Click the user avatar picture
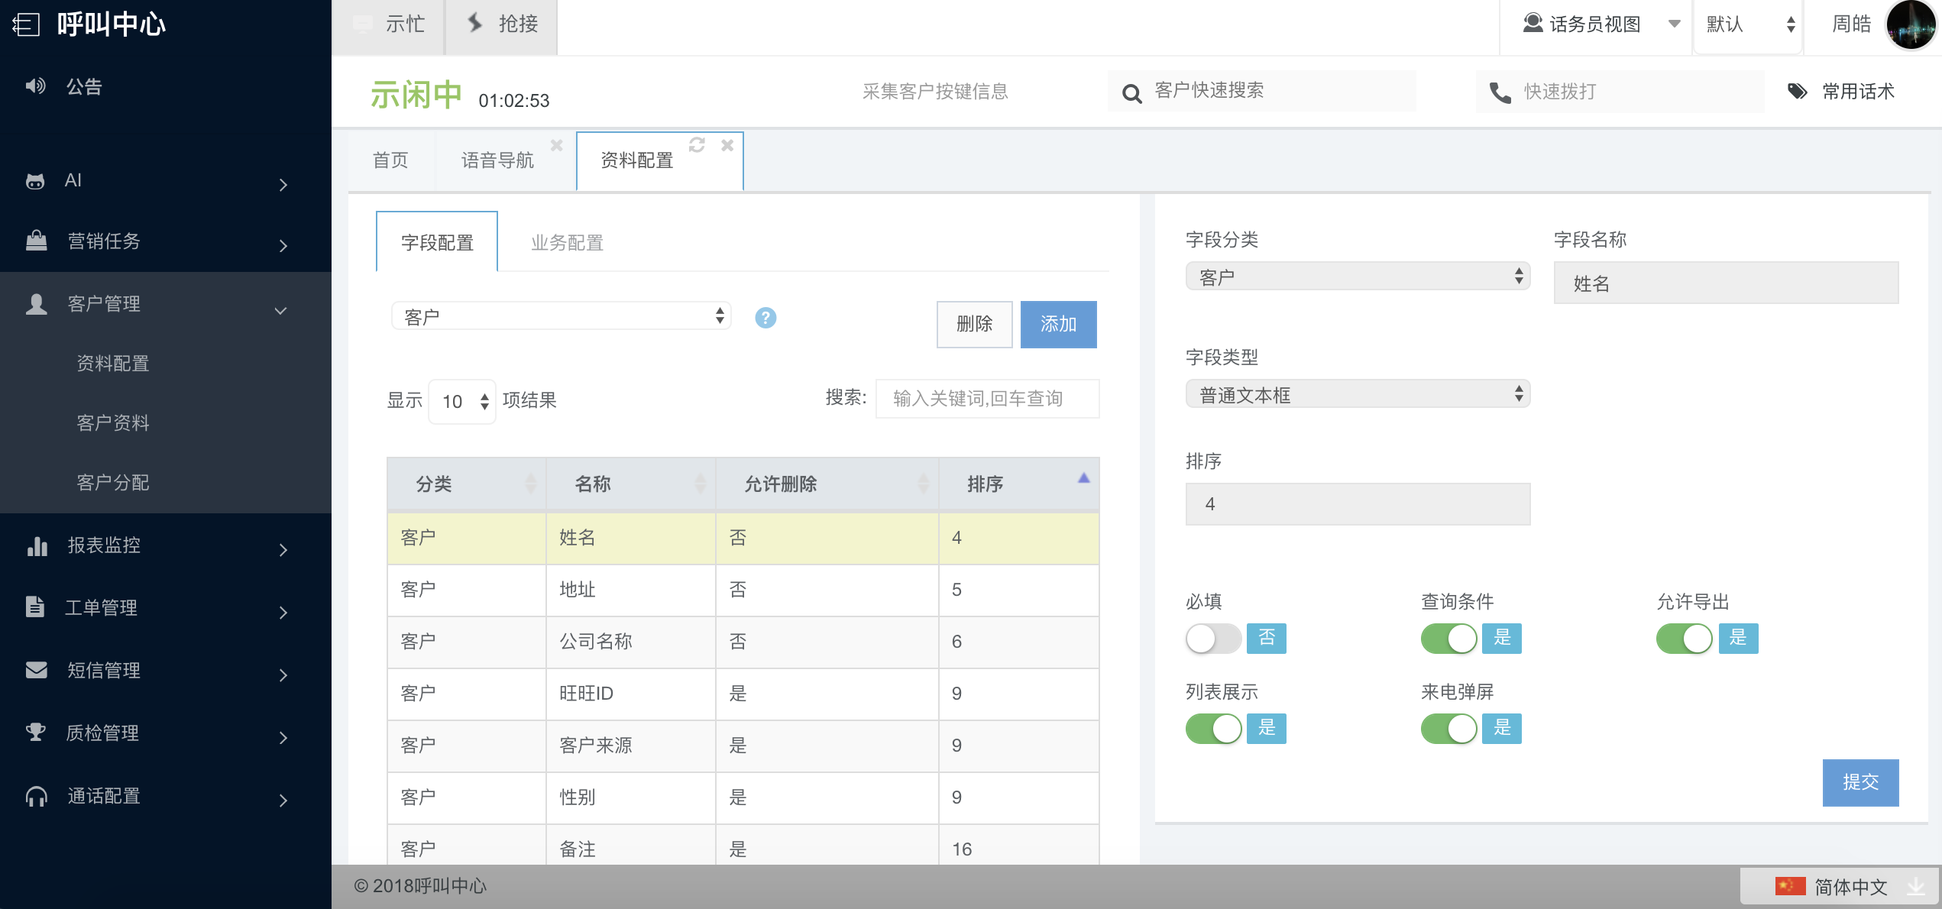Viewport: 1942px width, 909px height. tap(1910, 24)
